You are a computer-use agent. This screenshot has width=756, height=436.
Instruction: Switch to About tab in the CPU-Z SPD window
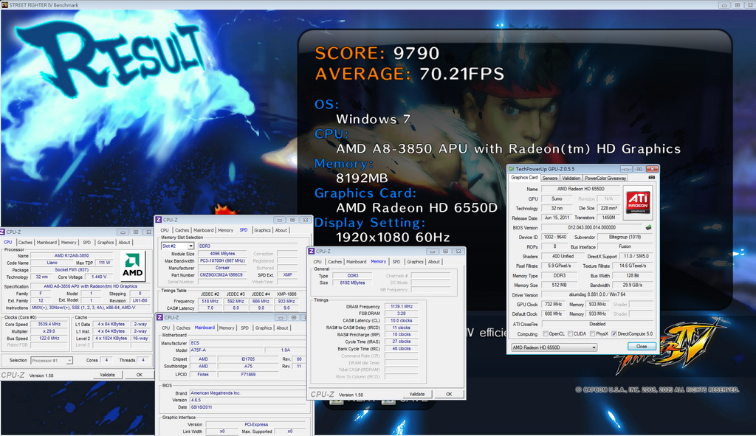click(281, 230)
